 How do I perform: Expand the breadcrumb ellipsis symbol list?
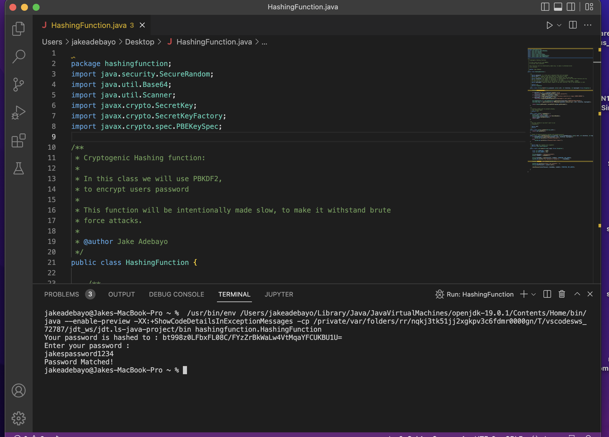[264, 42]
